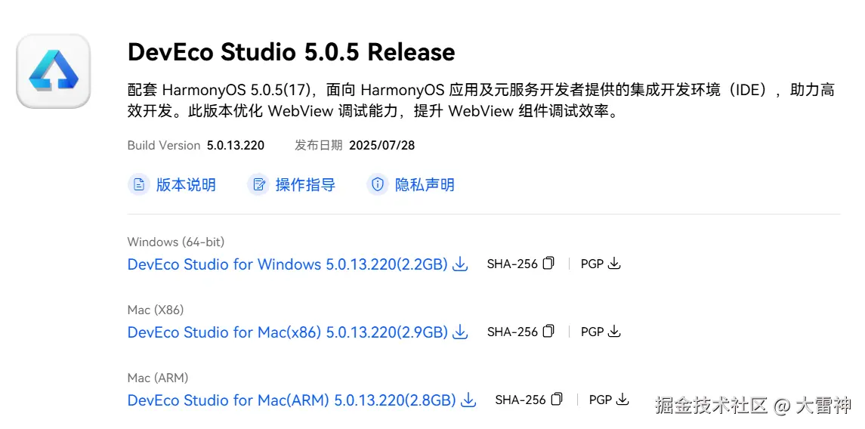Download DevEco Studio for Mac(x86) package
This screenshot has height=429, width=865.
(x=287, y=332)
